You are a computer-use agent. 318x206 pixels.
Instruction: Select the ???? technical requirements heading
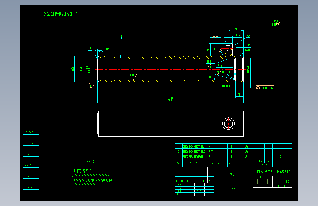(x=90, y=162)
